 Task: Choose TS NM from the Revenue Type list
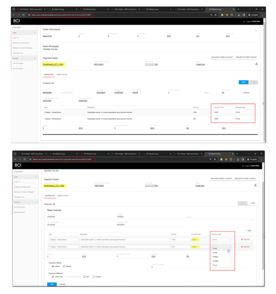click(215, 253)
